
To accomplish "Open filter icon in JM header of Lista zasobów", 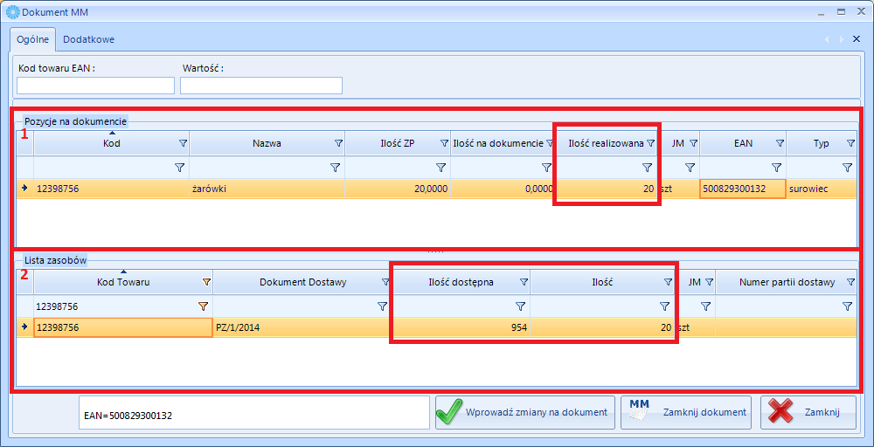I will tap(709, 282).
